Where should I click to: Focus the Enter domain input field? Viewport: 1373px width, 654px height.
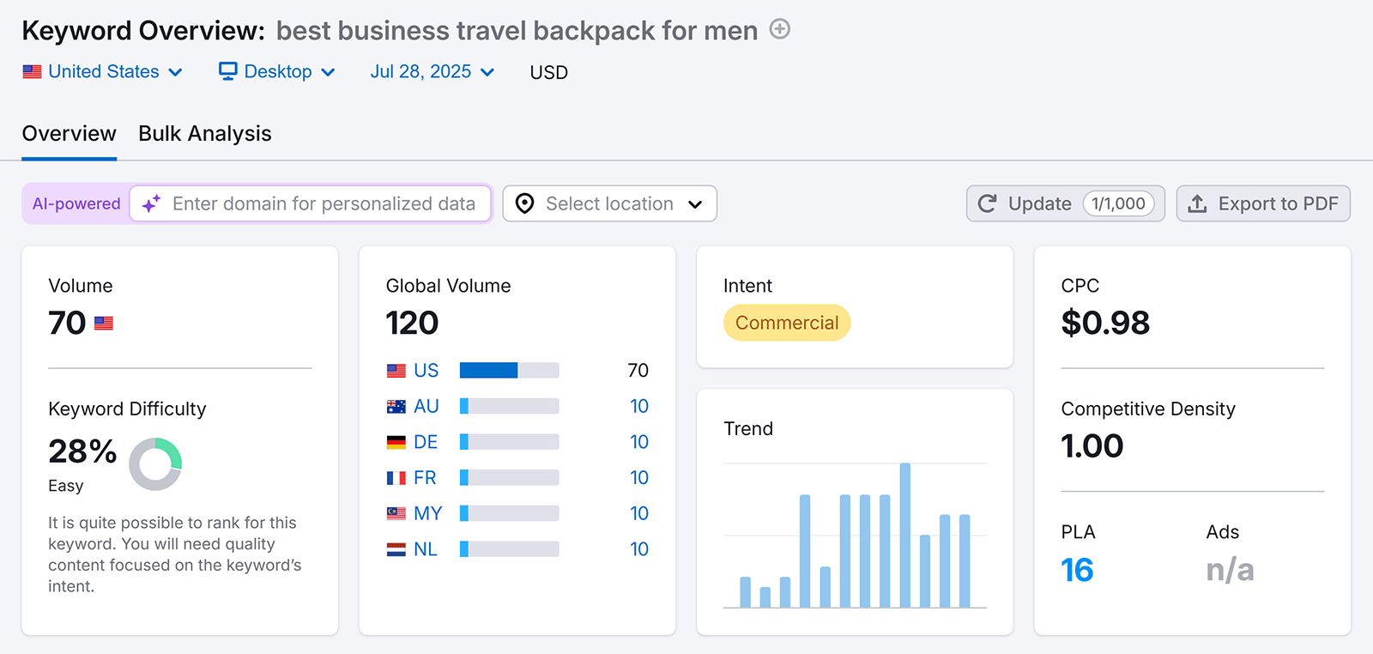pos(324,204)
